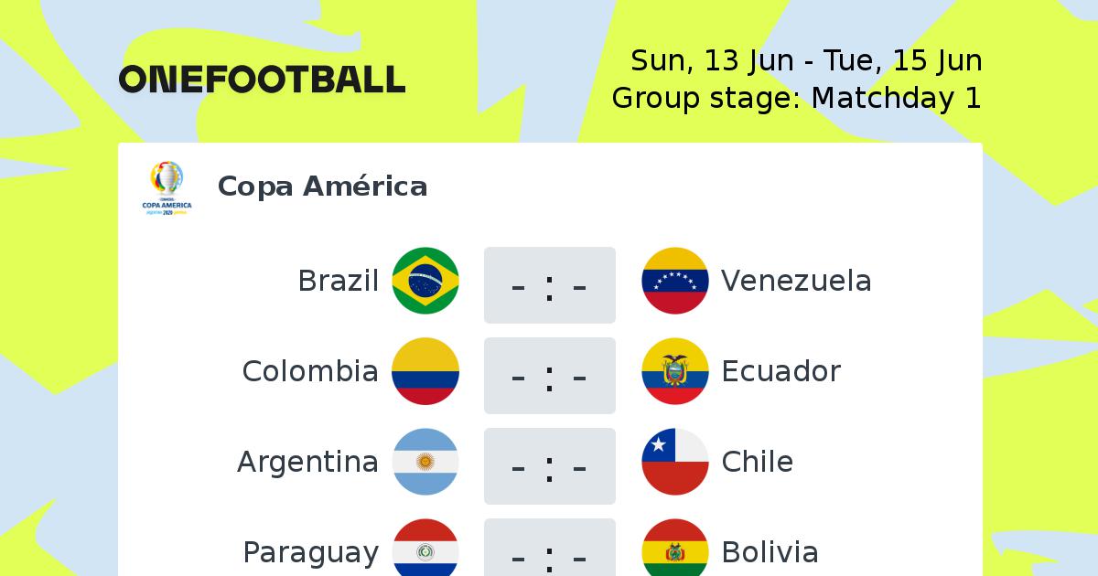Image resolution: width=1098 pixels, height=576 pixels.
Task: Open the Colombia vs Ecuador score box
Action: click(x=550, y=376)
